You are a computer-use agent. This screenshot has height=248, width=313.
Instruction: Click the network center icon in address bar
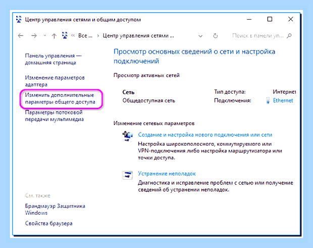pos(65,35)
